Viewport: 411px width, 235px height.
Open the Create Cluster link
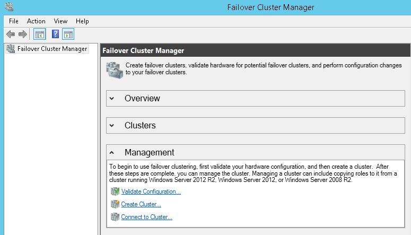[x=141, y=204]
